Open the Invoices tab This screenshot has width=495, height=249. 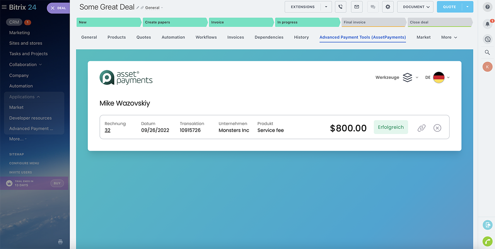coord(236,37)
